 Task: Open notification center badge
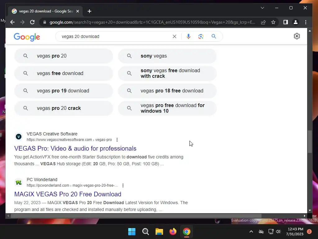pos(309,232)
